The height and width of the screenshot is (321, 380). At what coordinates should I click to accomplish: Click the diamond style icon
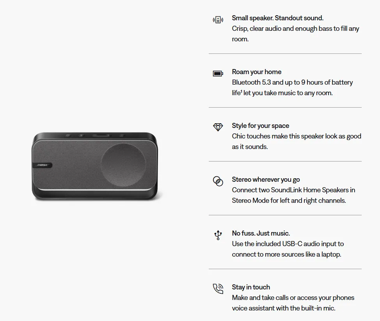coord(218,127)
